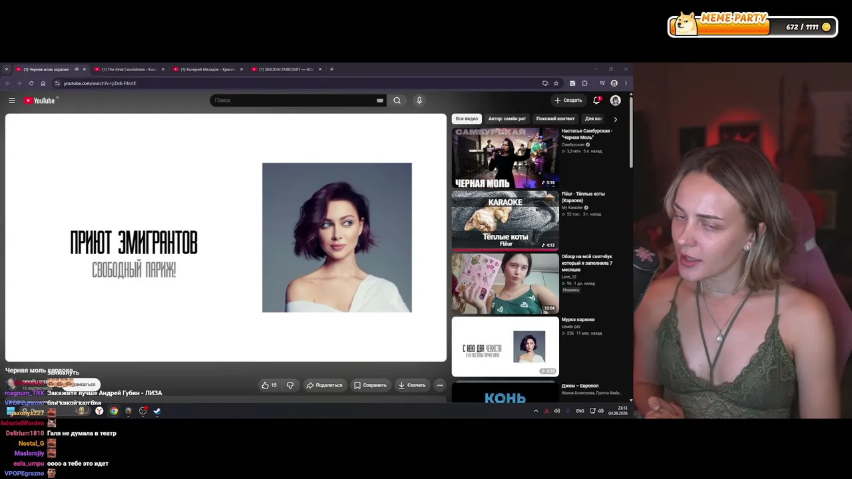Go to the YouTube home logo
Viewport: 852px width, 479px height.
[x=40, y=100]
